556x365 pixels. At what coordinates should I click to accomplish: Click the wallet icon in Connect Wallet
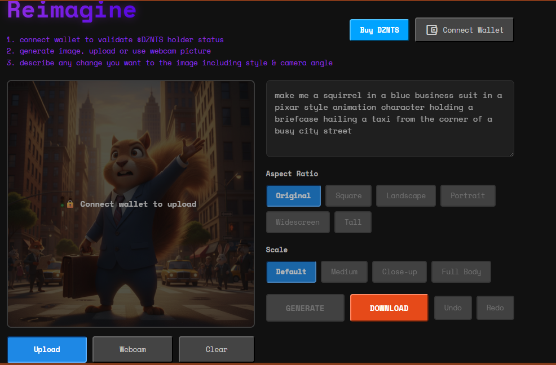(x=432, y=30)
